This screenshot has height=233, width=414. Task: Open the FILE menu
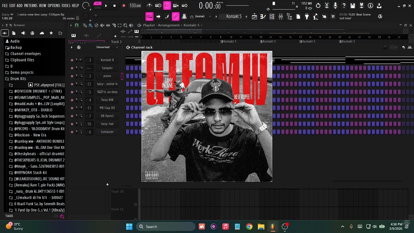(5, 6)
